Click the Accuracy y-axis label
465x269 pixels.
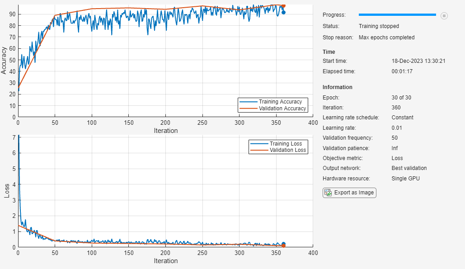[x=4, y=61]
